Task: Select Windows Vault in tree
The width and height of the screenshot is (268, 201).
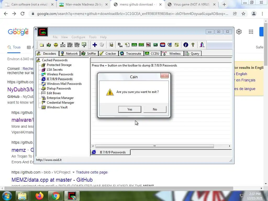Action: [x=57, y=107]
